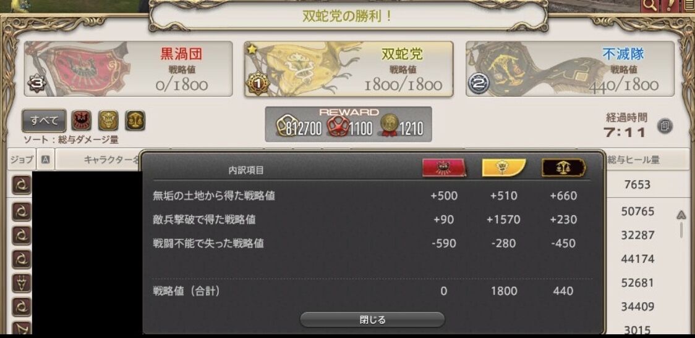
Task: Filter by red Maelstrom emblem icon
Action: click(82, 120)
